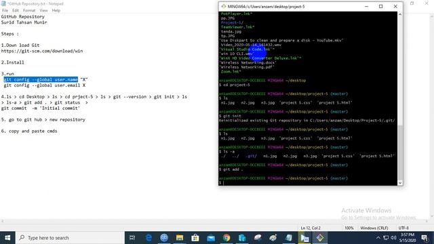This screenshot has height=244, width=434.
Task: Click the 'Ln 12, Col 2' status bar entry
Action: (311, 228)
